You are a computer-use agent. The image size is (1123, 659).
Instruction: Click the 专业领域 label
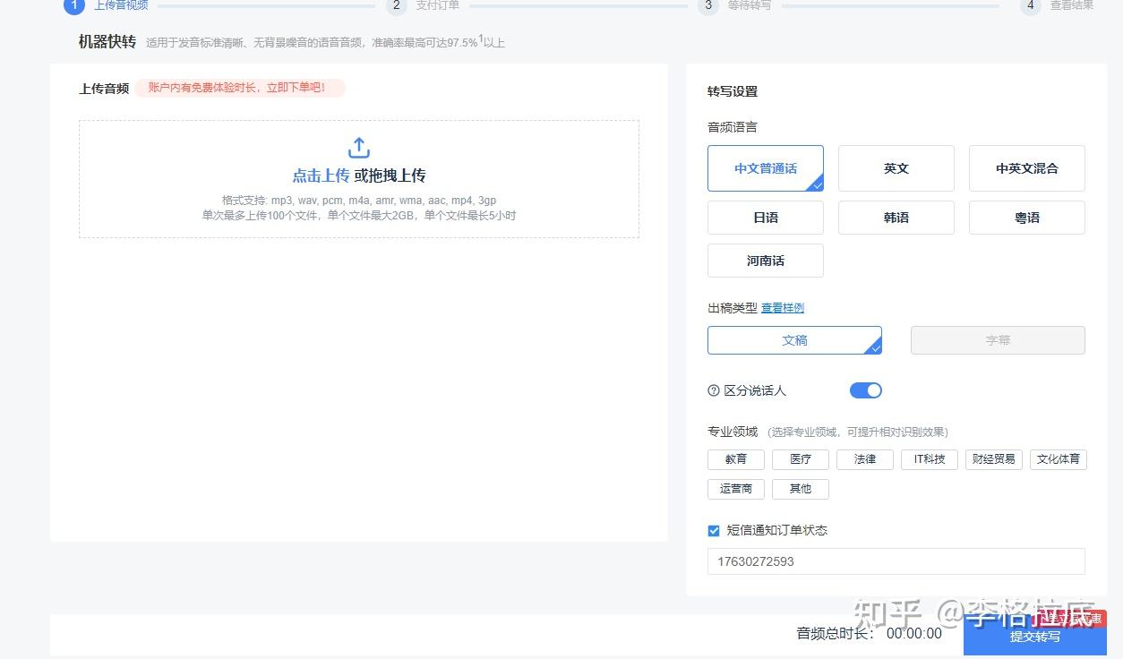point(733,432)
